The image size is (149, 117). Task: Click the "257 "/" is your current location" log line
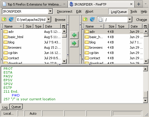30,99
